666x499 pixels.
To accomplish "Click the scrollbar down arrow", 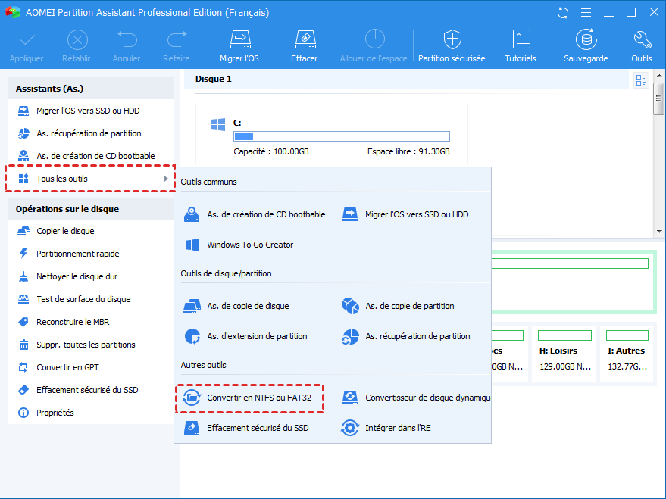I will click(658, 232).
